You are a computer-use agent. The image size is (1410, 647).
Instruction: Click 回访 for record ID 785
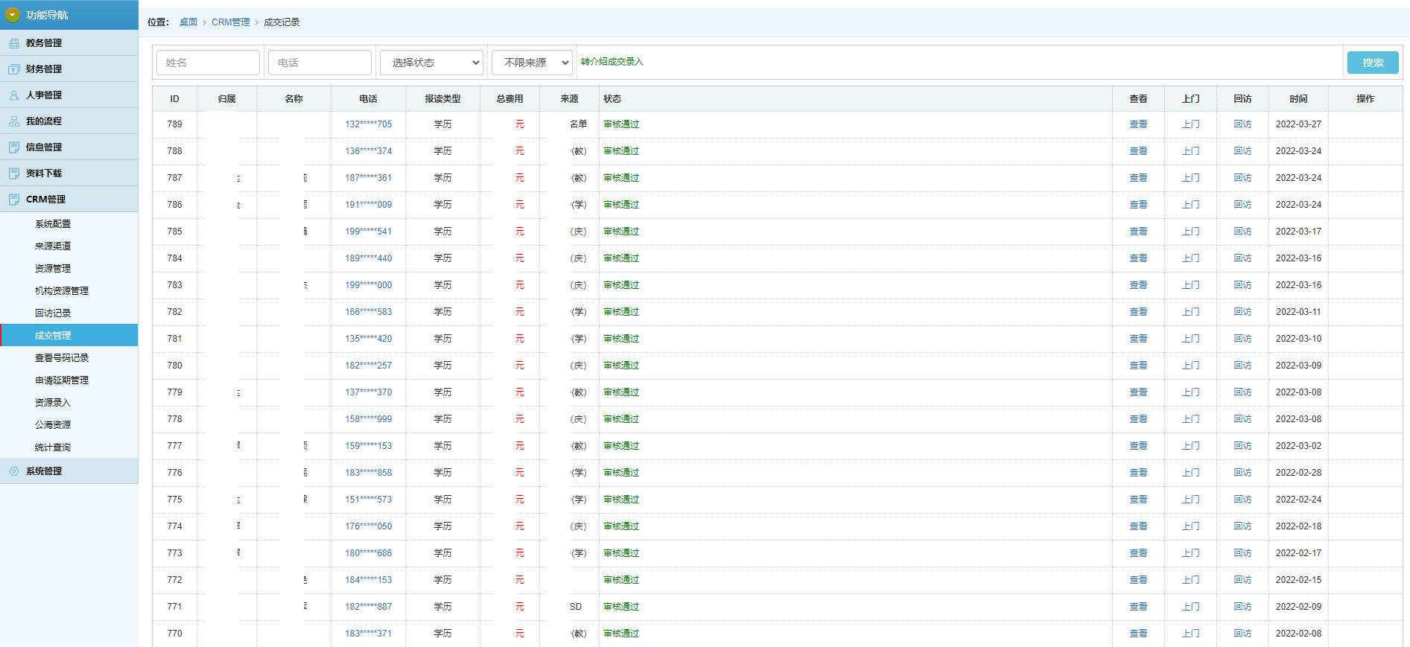coord(1242,232)
